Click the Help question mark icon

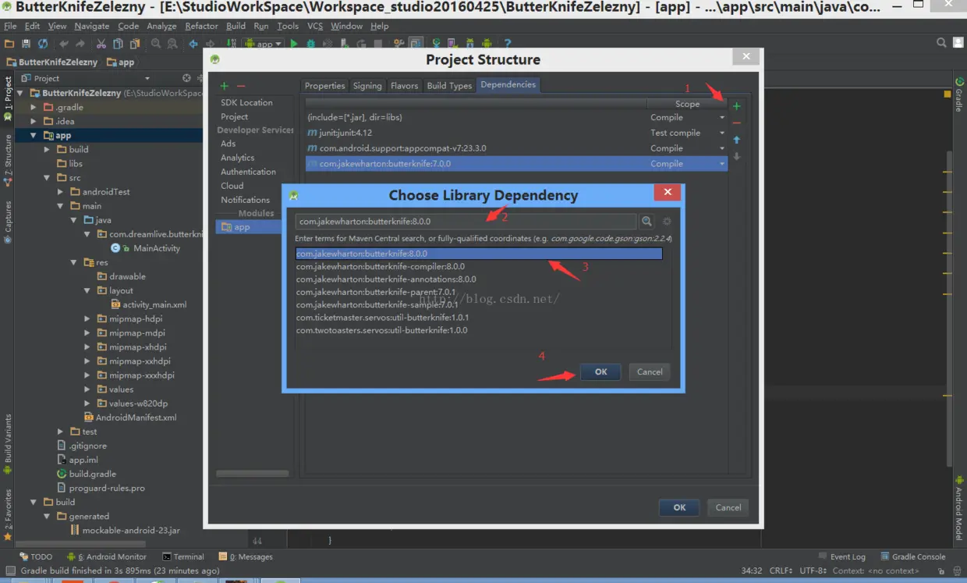(x=508, y=44)
